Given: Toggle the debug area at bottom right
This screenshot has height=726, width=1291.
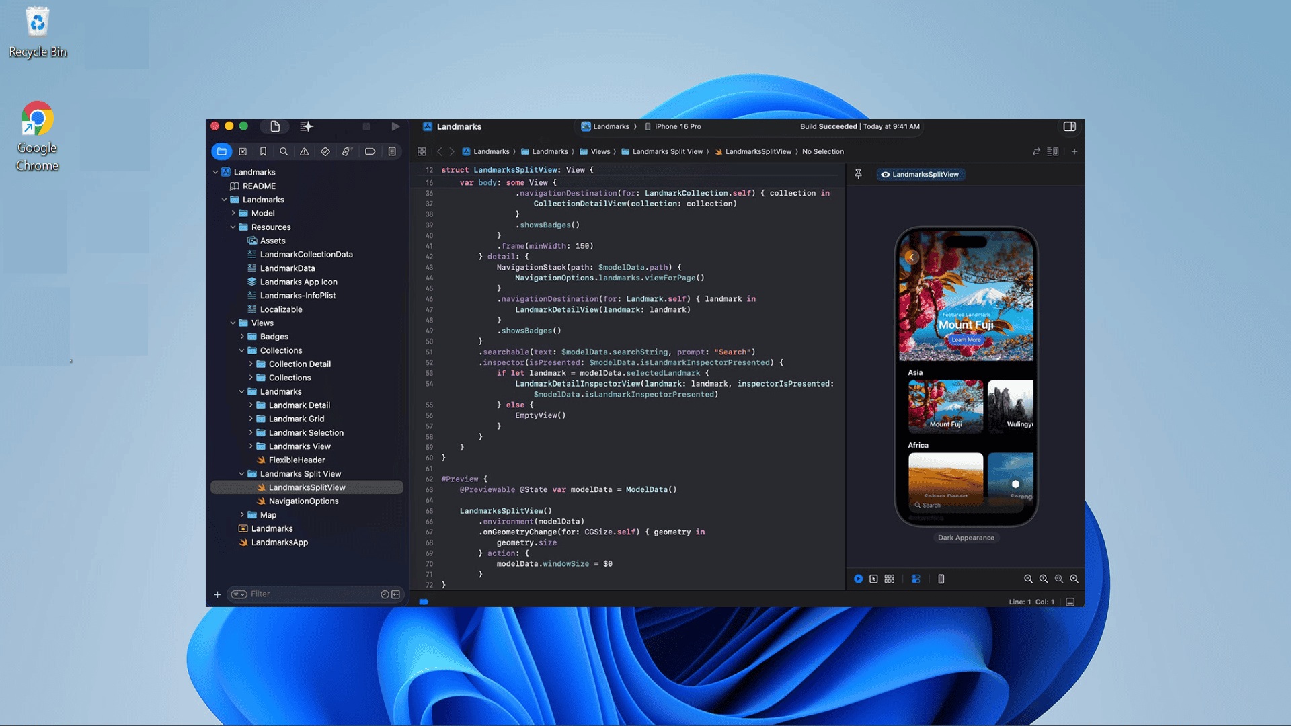Looking at the screenshot, I should click(1070, 602).
